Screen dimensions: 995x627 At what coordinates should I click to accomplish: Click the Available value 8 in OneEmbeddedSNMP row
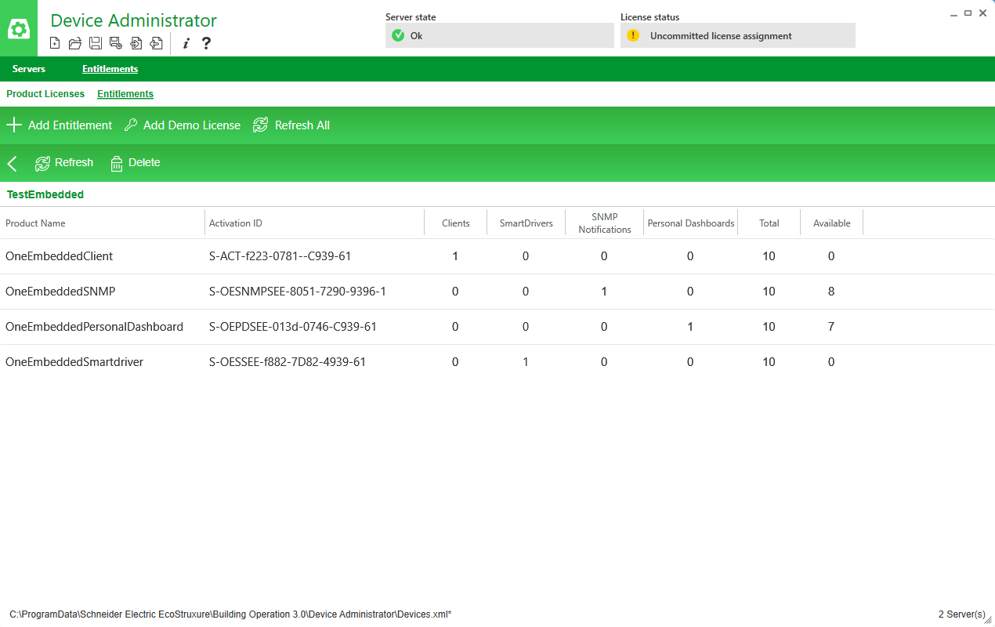pos(831,292)
